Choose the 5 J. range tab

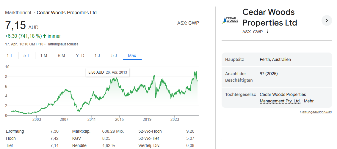[x=115, y=56]
